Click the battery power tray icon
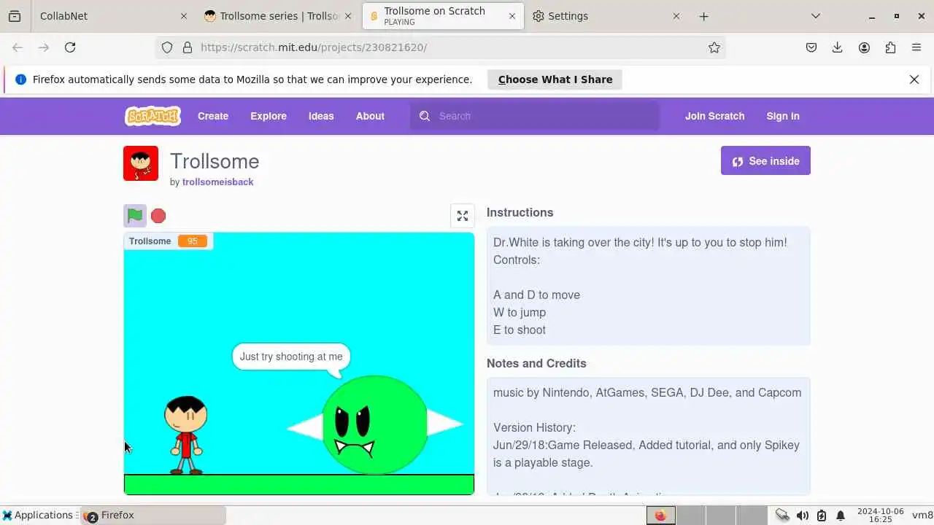This screenshot has height=525, width=934. [822, 516]
